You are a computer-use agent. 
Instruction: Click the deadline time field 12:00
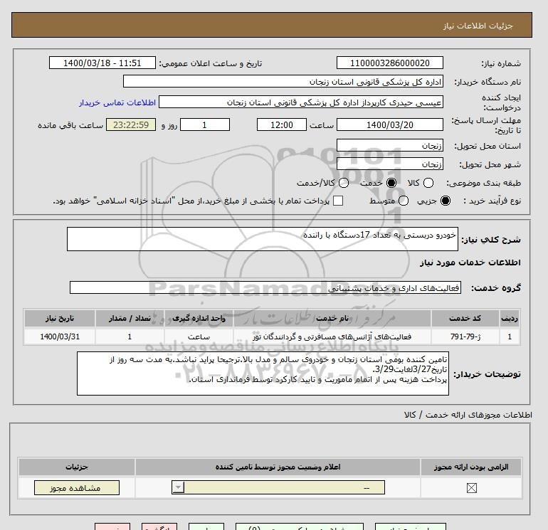282,124
